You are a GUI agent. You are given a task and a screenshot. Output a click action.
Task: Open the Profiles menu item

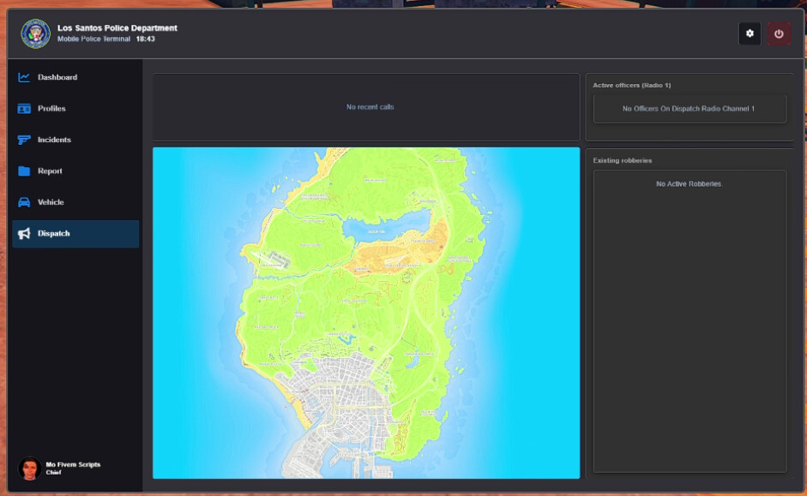point(75,109)
